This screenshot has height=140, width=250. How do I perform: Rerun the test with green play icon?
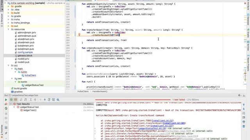click(x=6, y=100)
